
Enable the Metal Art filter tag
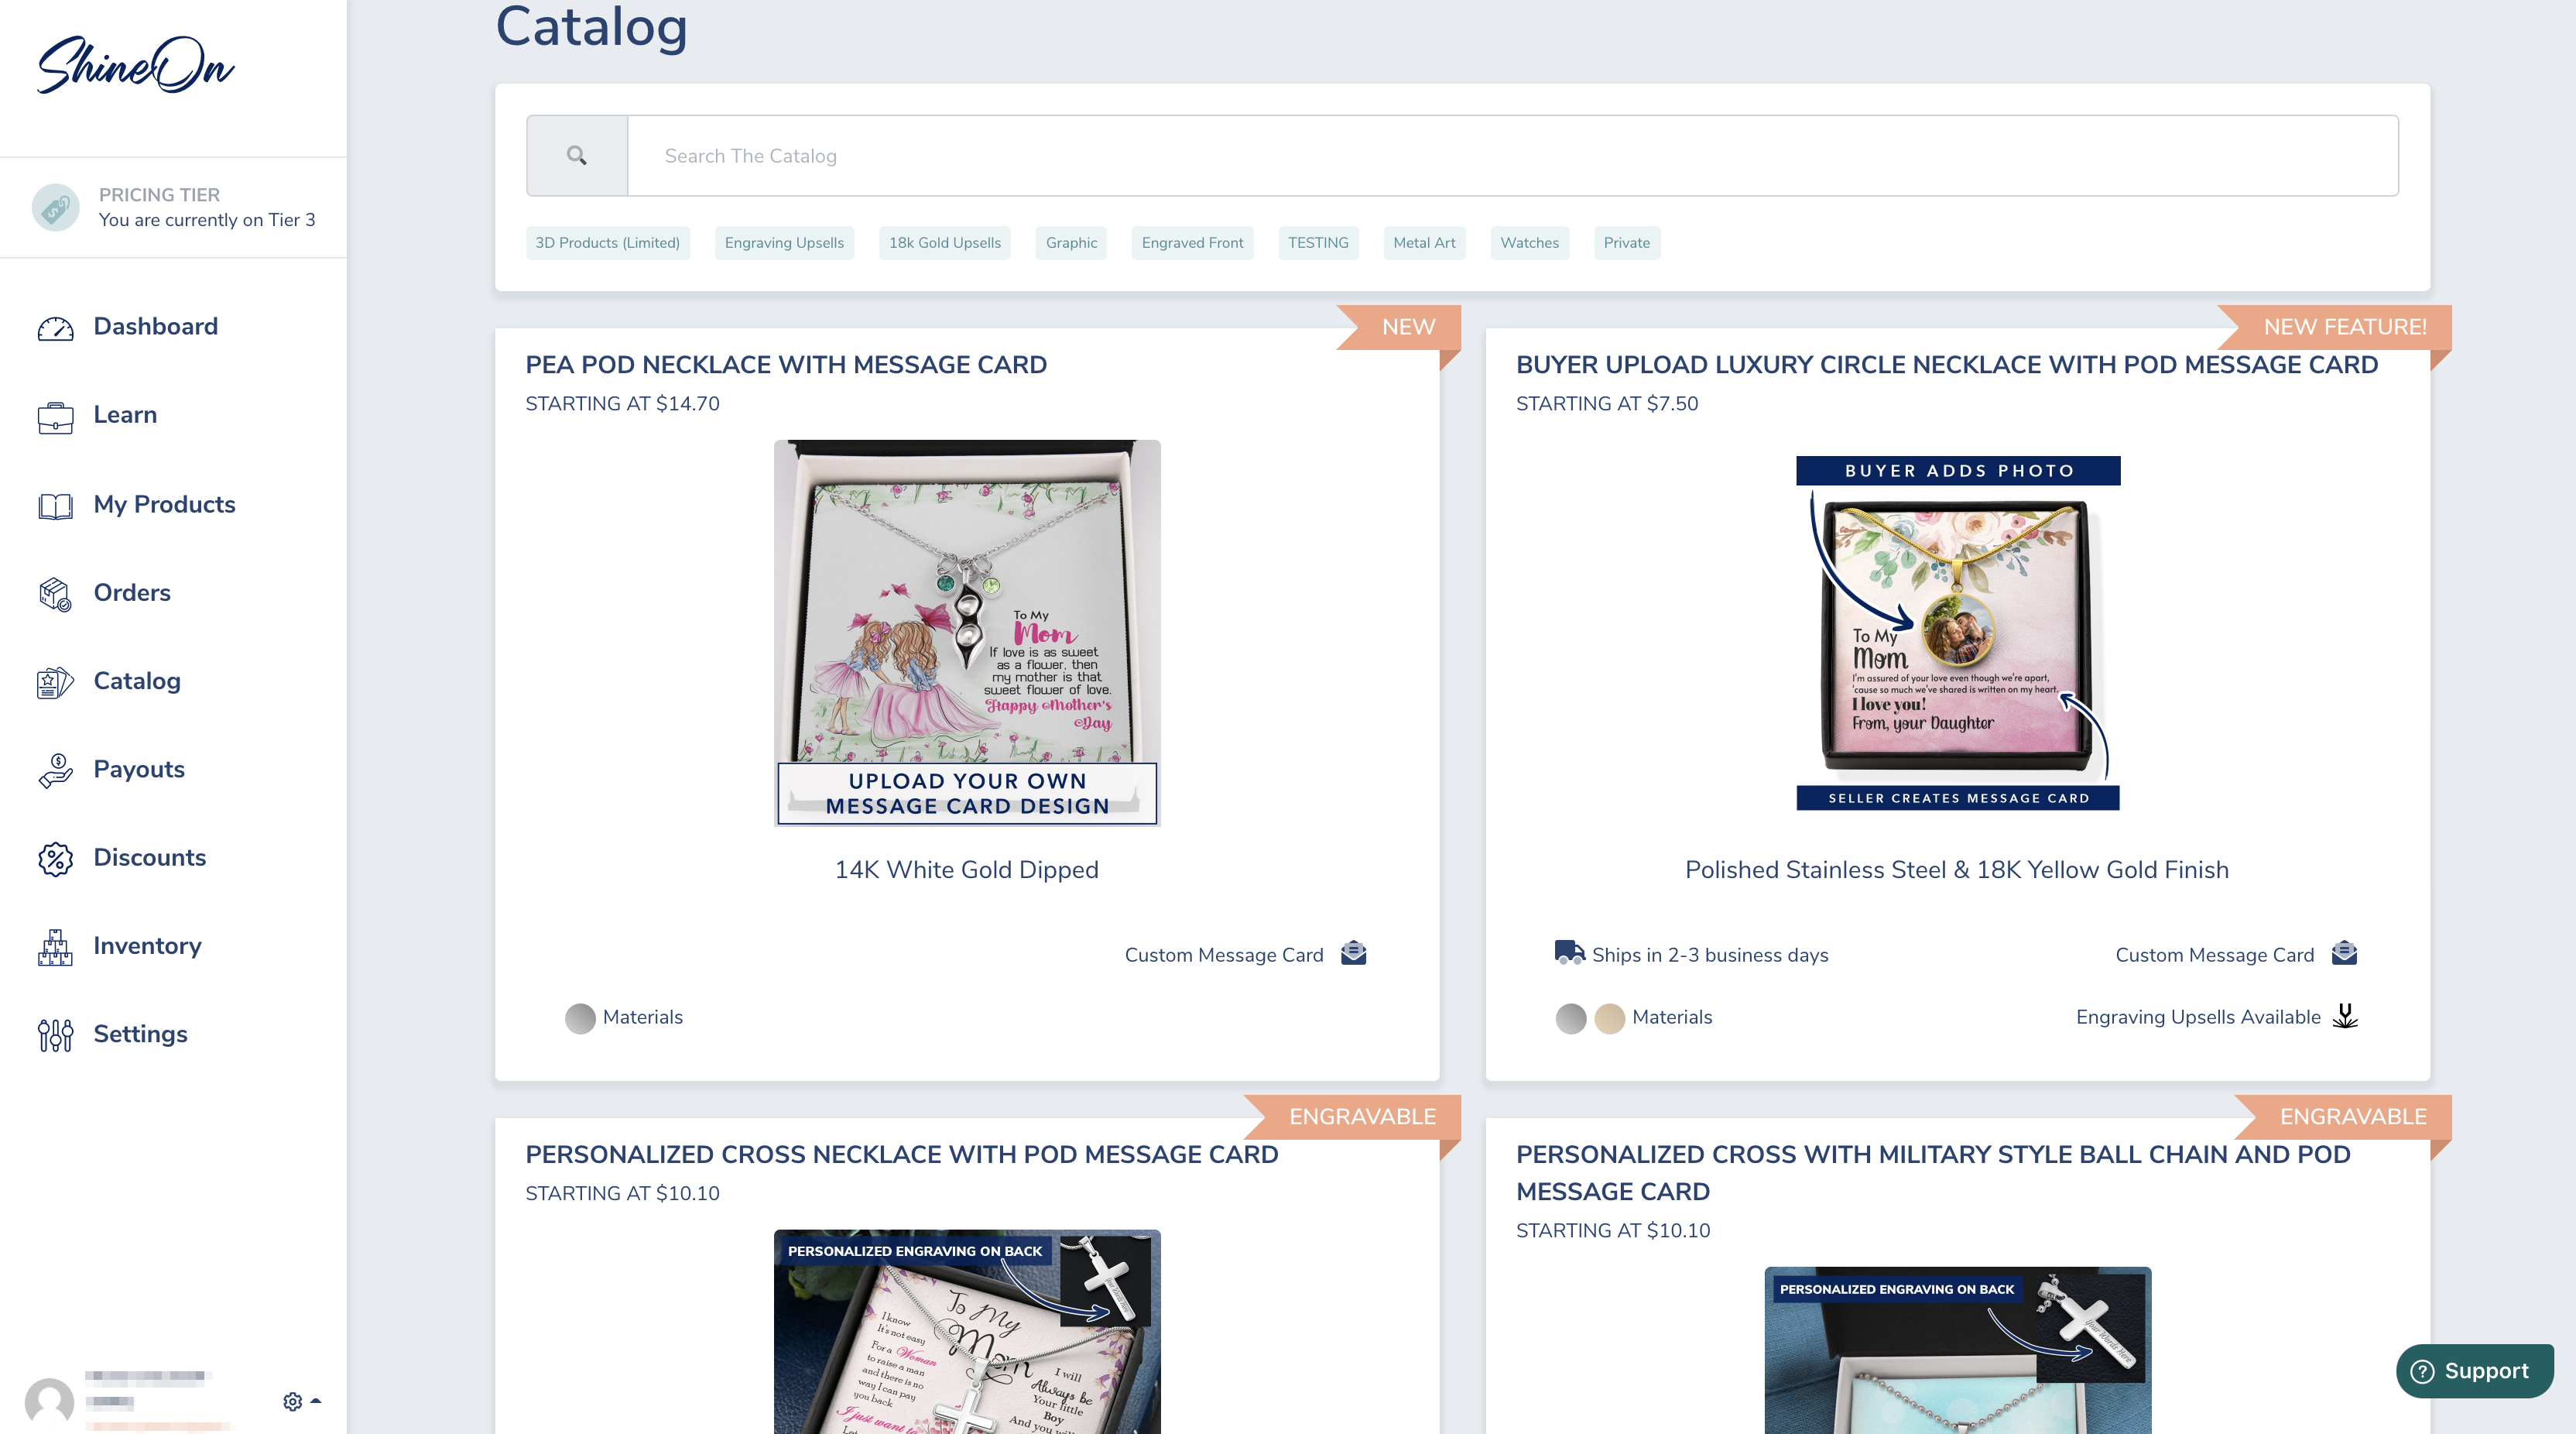click(x=1424, y=243)
